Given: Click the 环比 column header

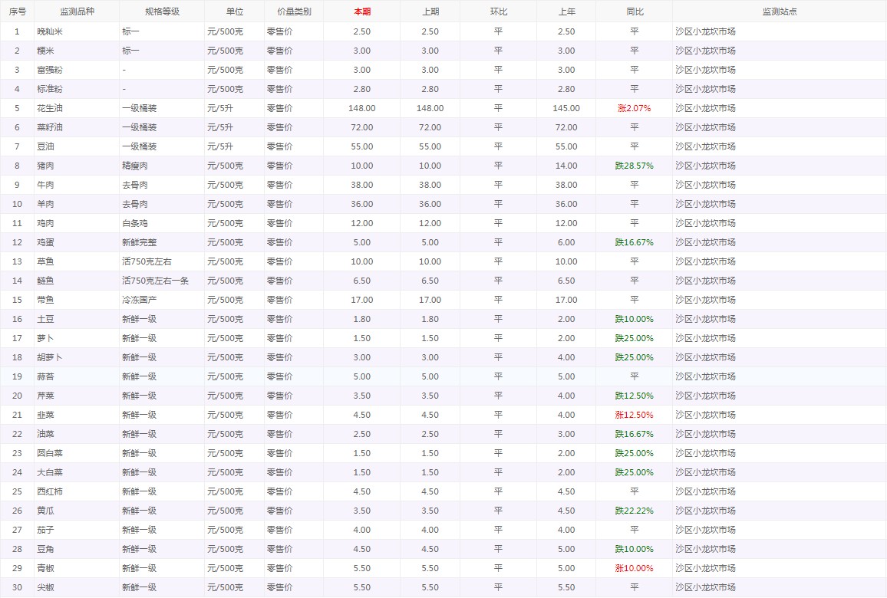Looking at the screenshot, I should [x=498, y=11].
